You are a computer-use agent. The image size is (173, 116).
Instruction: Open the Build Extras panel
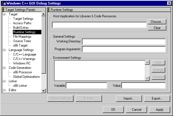pyautogui.click(x=21, y=28)
